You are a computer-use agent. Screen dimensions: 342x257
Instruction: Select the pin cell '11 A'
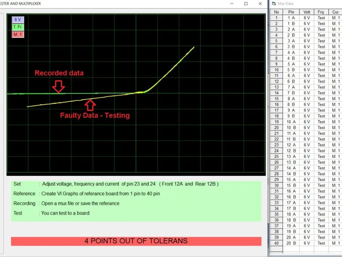(291, 134)
